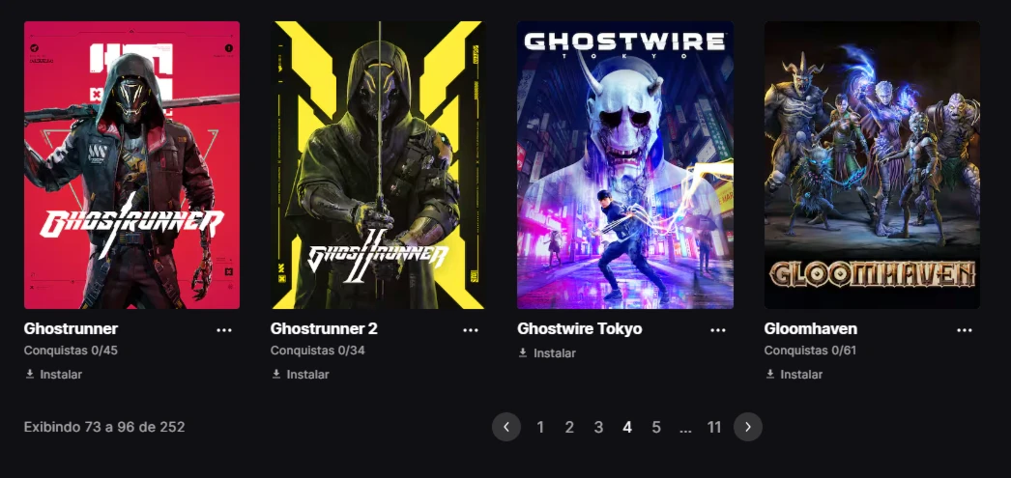The height and width of the screenshot is (478, 1011).
Task: Open the Ghostwire Tokyo cover art thumbnail
Action: (625, 165)
